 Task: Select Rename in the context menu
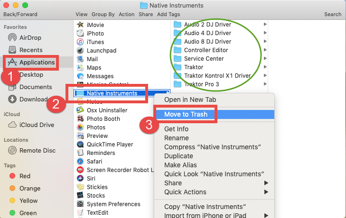214,138
